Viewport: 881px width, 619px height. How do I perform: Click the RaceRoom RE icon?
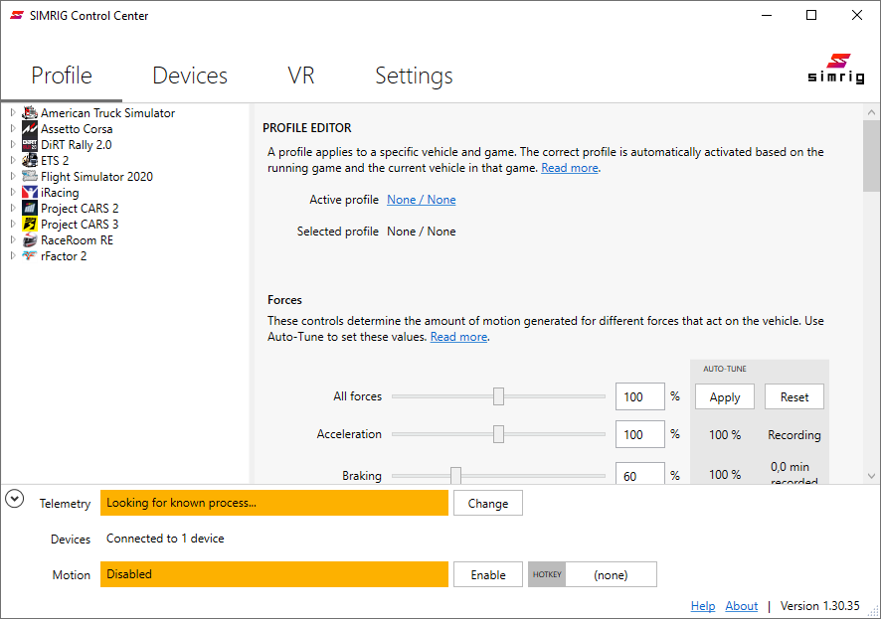[x=30, y=240]
